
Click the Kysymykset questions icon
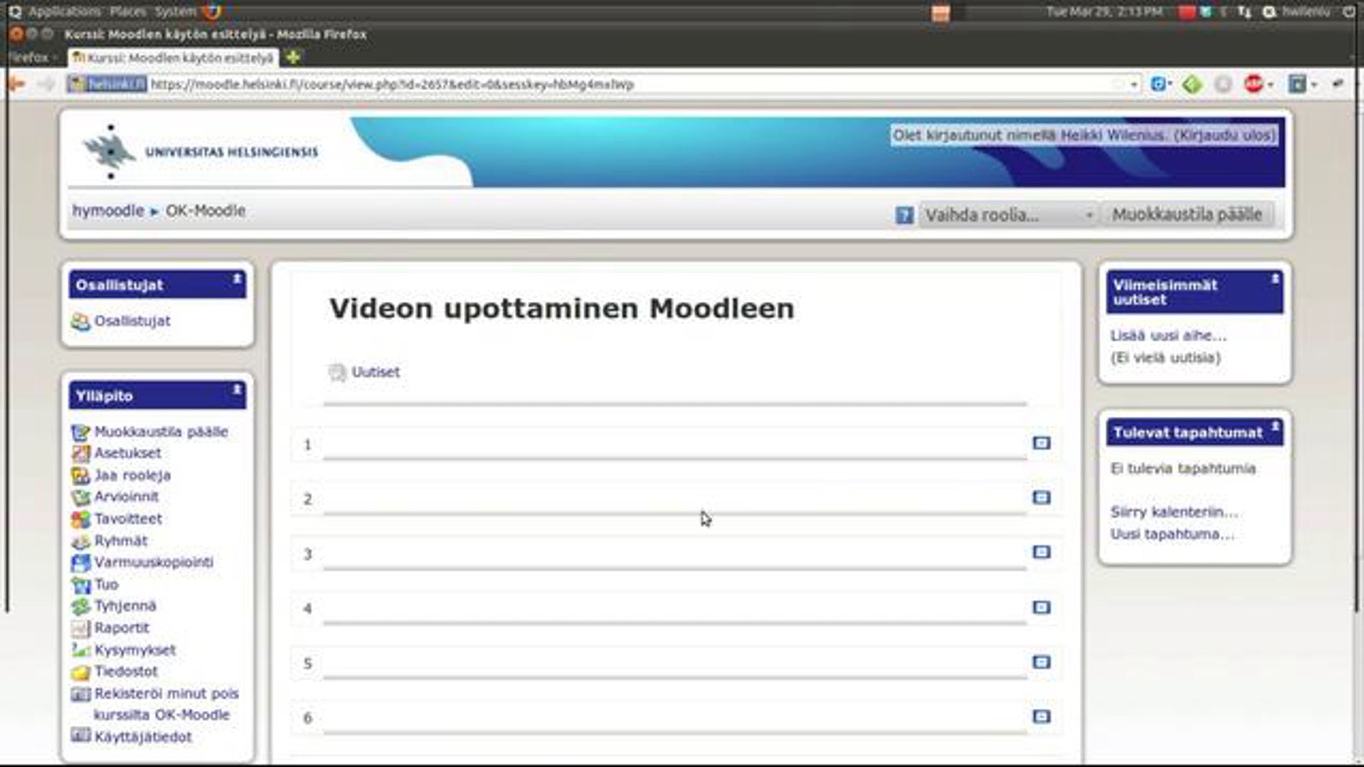coord(80,650)
